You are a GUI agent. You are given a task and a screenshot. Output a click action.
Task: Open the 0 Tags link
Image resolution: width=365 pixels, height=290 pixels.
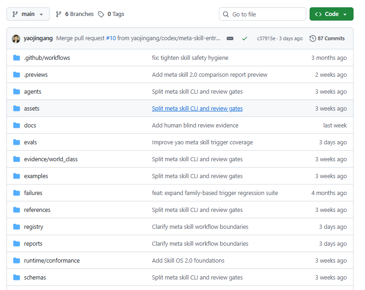pyautogui.click(x=111, y=14)
